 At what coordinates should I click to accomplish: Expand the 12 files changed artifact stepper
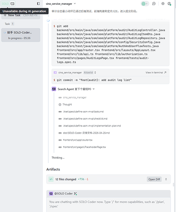[x=166, y=179]
